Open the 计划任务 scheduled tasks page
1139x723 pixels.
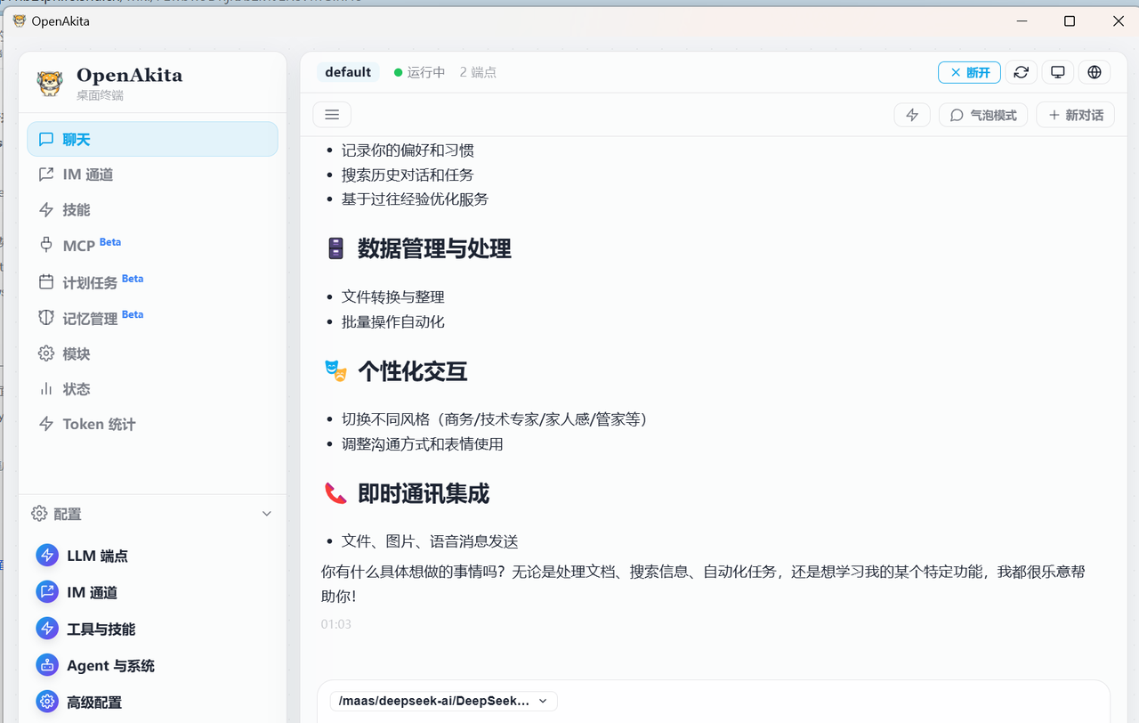(x=152, y=282)
